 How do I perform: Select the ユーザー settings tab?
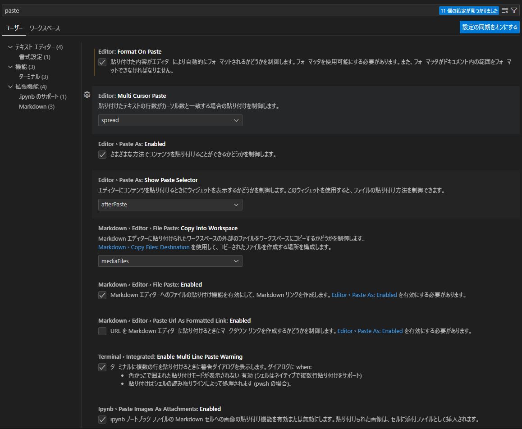point(14,28)
